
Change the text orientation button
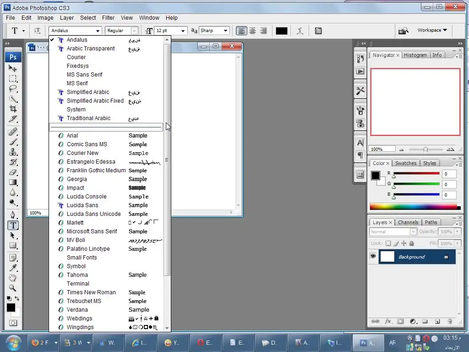37,31
